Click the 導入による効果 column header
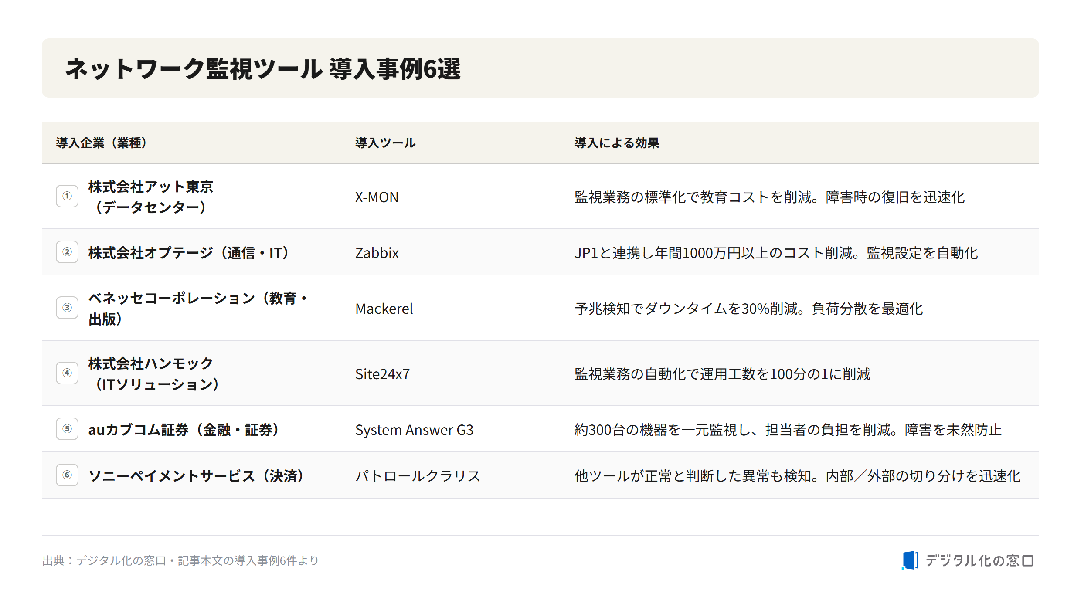 point(617,143)
